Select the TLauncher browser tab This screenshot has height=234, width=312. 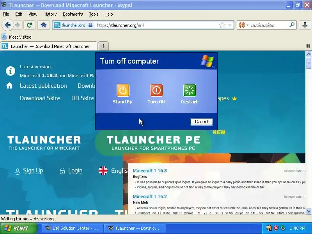[x=49, y=46]
